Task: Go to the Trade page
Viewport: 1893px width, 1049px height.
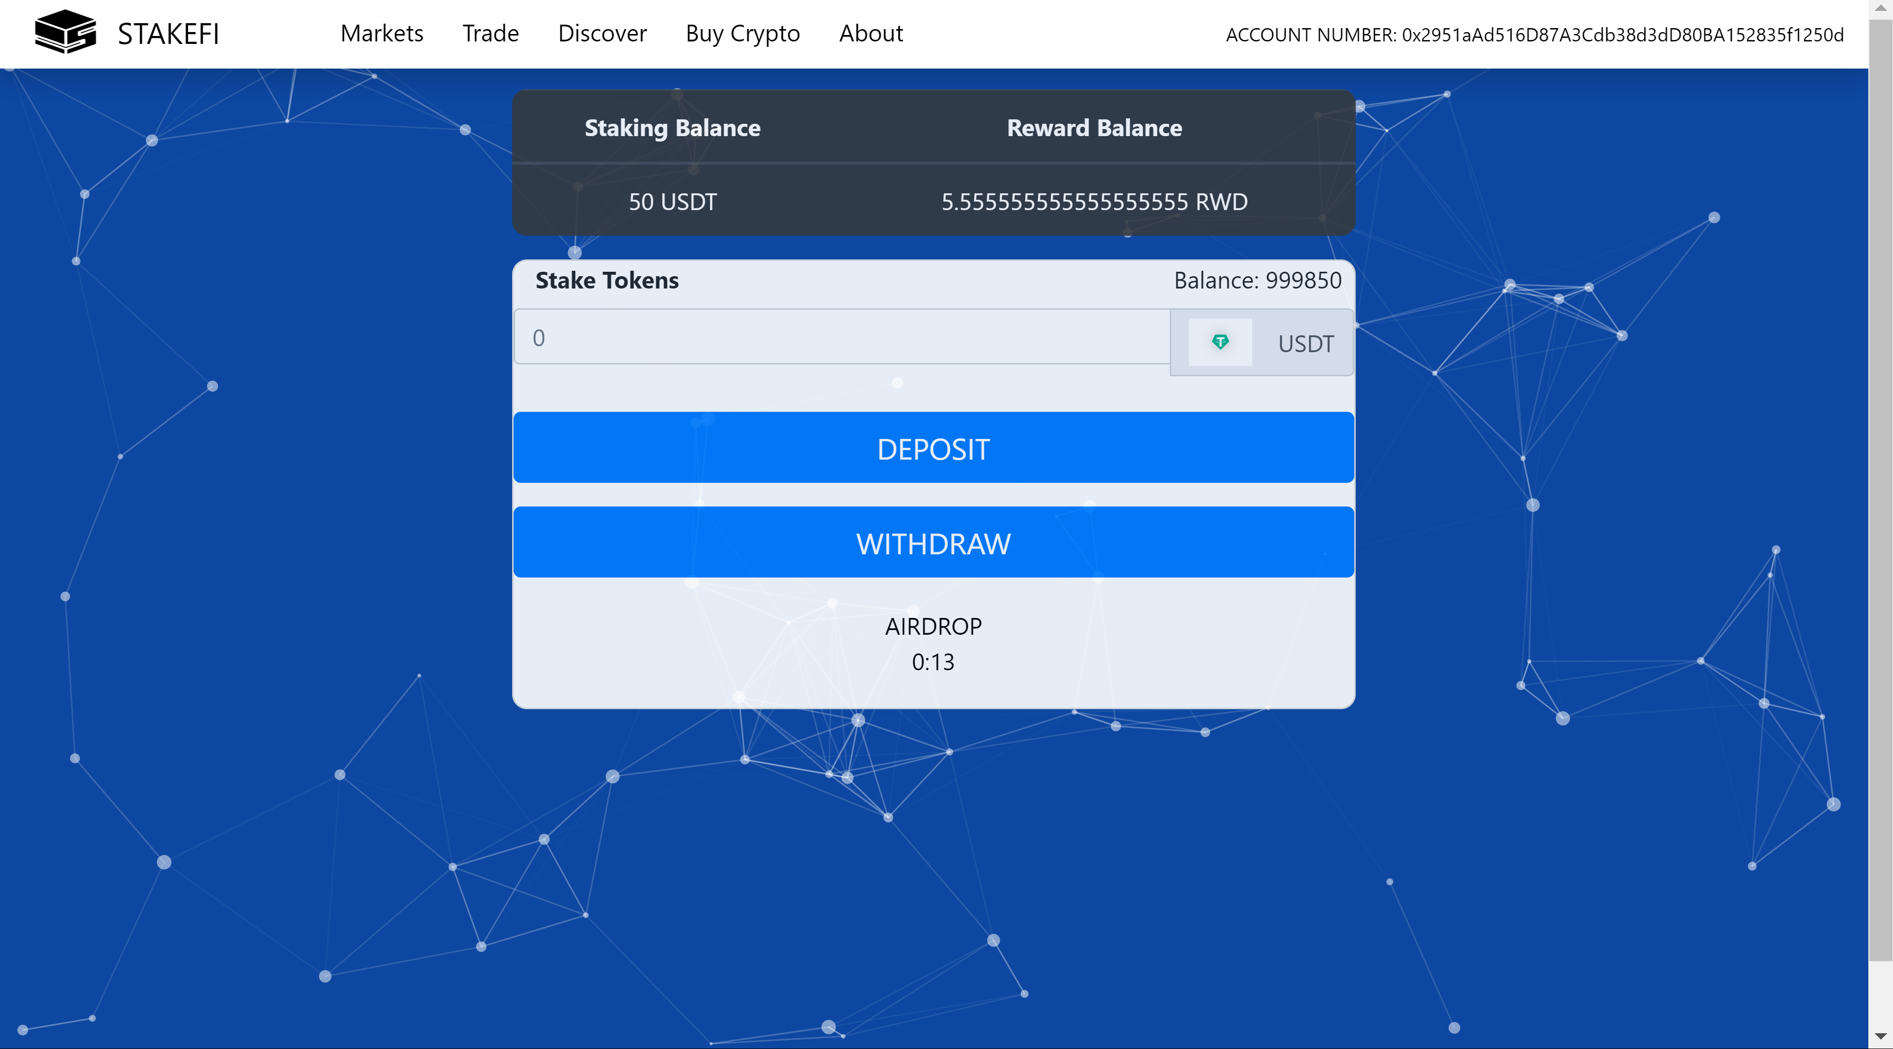Action: (490, 34)
